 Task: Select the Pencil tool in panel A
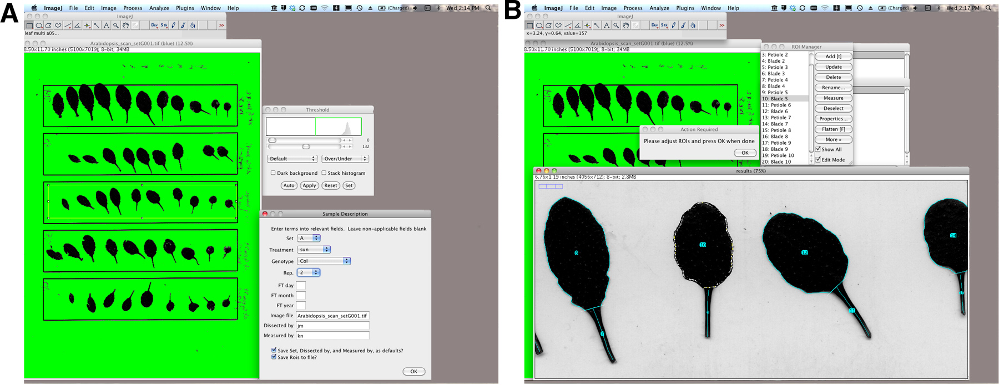[174, 26]
